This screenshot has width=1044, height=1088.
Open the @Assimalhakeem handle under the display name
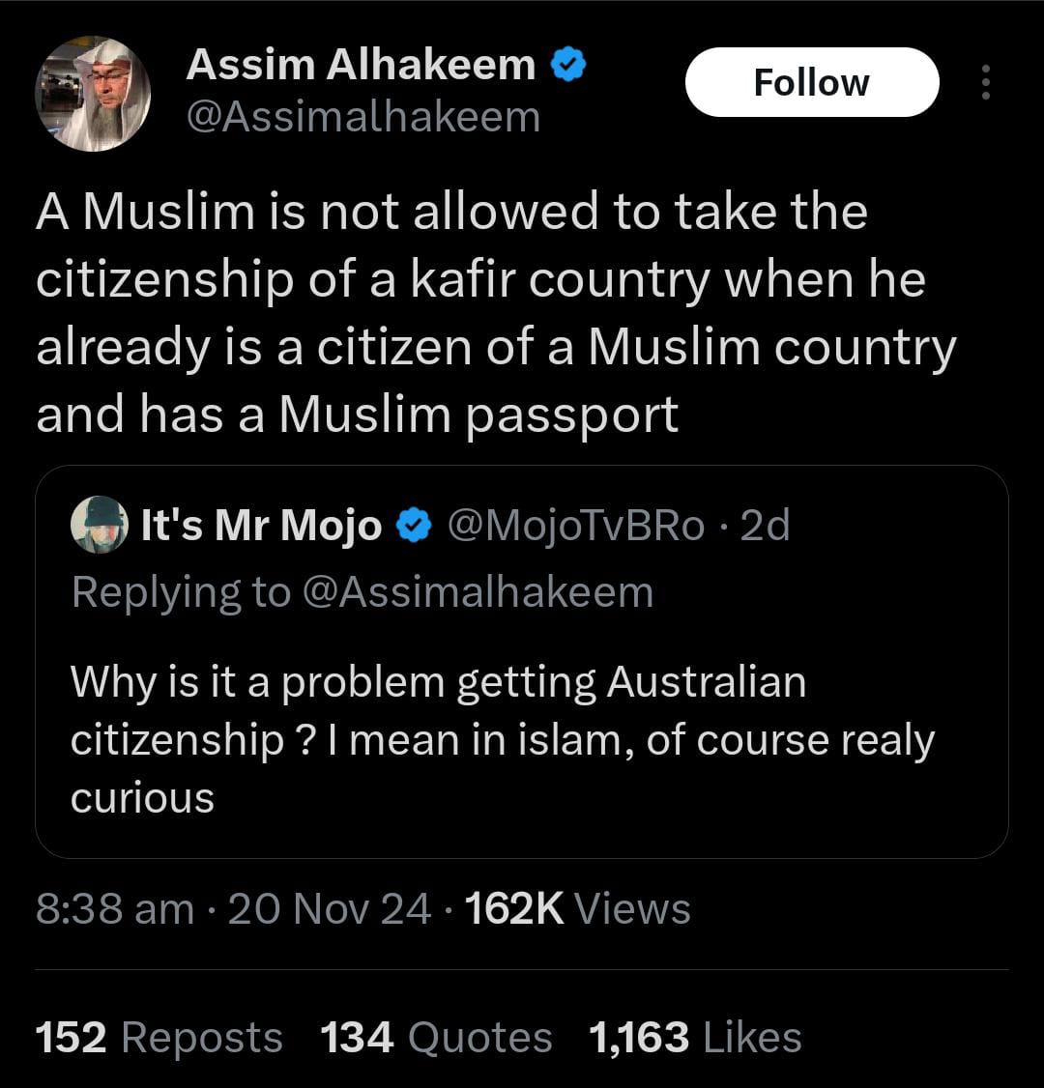tap(362, 117)
